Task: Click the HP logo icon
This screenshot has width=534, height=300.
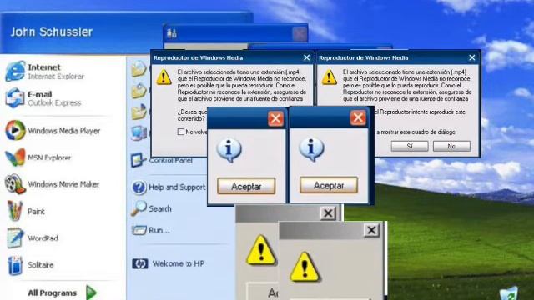Action: 140,263
